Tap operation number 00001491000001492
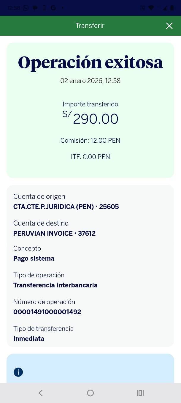 click(47, 312)
